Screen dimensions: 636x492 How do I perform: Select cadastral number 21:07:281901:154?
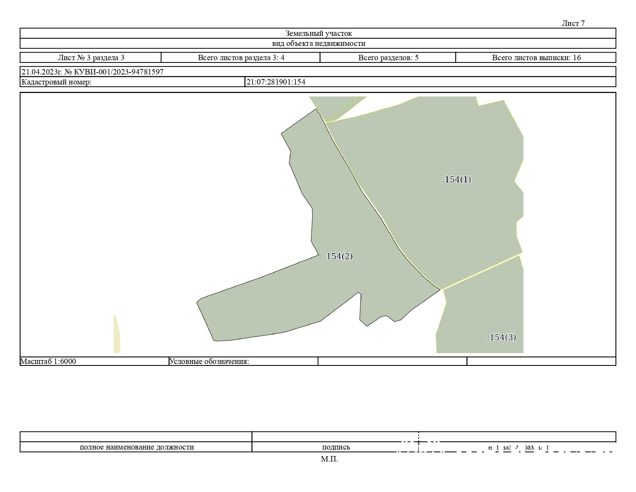point(276,82)
